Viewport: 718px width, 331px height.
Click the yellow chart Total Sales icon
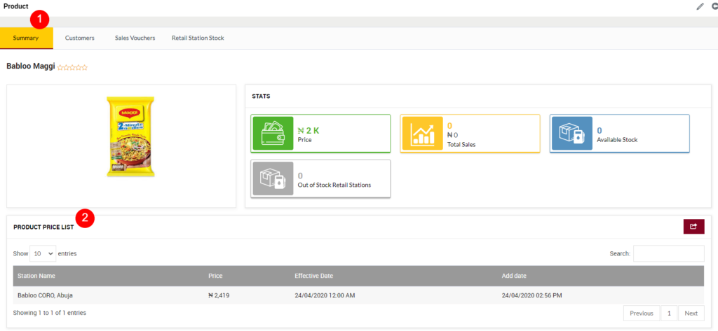point(422,134)
